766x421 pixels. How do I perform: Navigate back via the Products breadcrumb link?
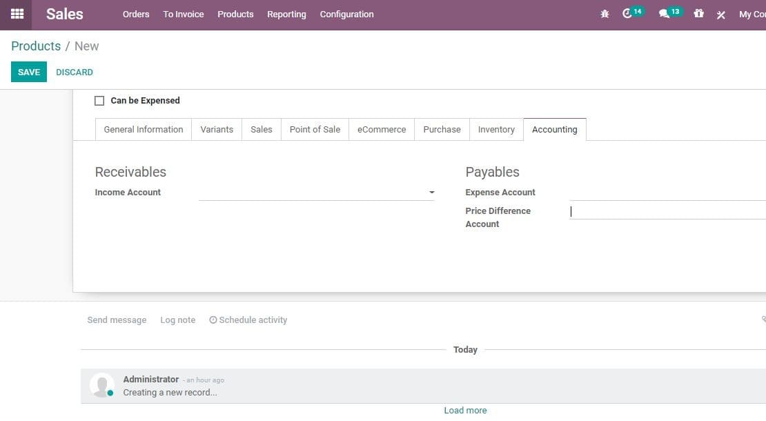(x=36, y=46)
